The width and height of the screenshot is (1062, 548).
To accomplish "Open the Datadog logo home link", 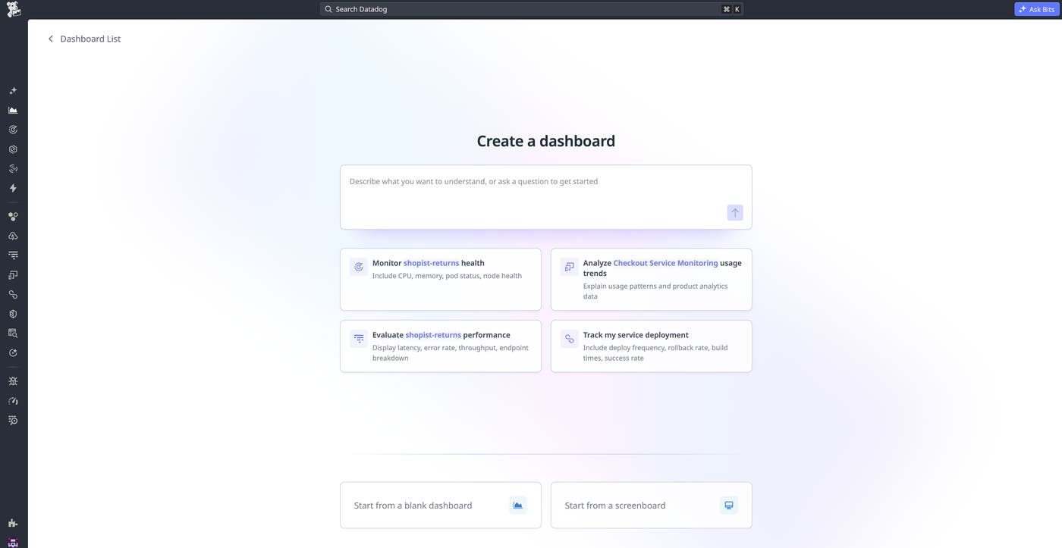I will (x=13, y=9).
